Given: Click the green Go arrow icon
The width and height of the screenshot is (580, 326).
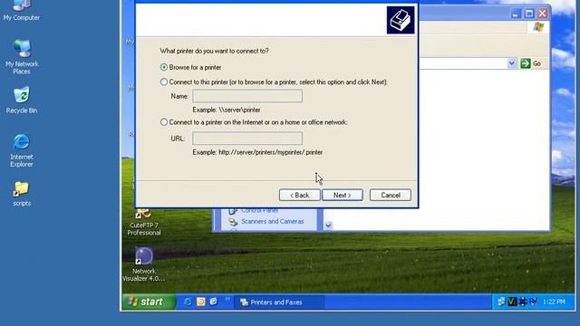Looking at the screenshot, I should (526, 63).
